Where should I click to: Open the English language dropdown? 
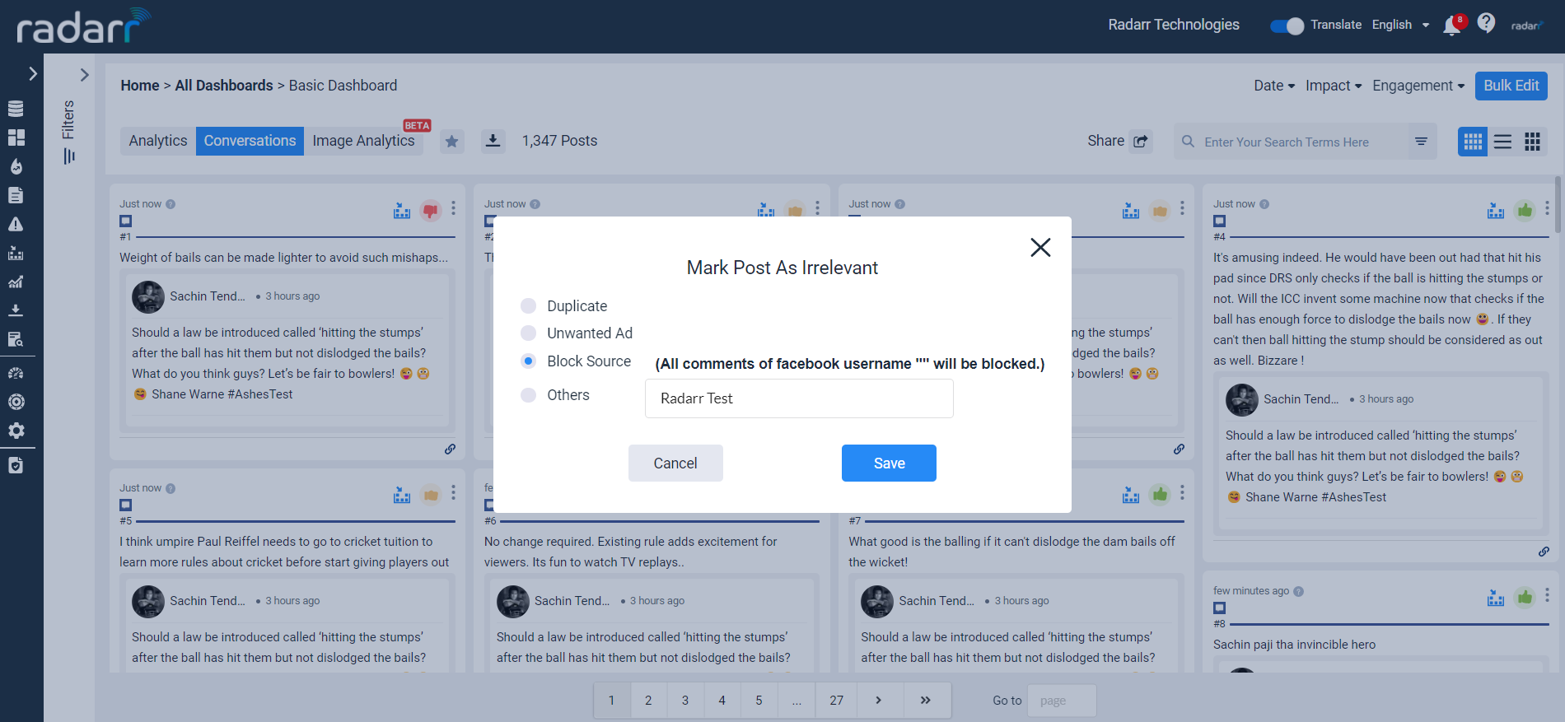(x=1400, y=25)
